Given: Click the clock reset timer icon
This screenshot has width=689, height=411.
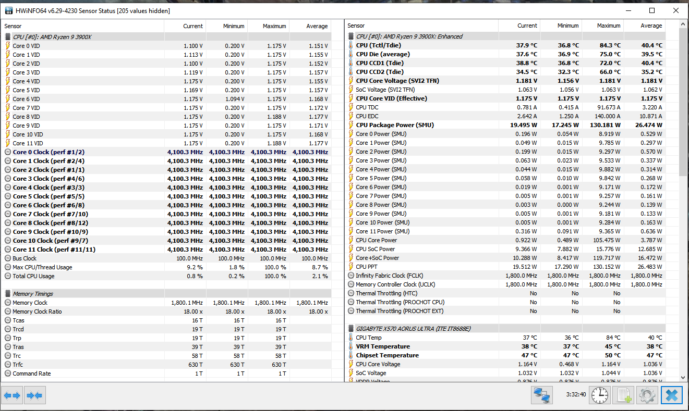Looking at the screenshot, I should 599,395.
